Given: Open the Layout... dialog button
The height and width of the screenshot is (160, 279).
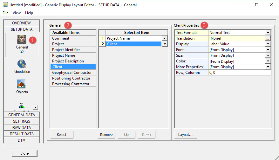Looking at the screenshot, I should click(185, 135).
